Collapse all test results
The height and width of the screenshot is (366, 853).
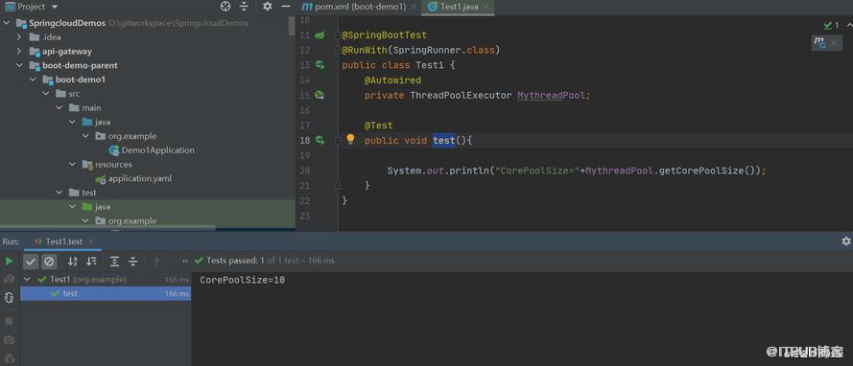click(132, 262)
